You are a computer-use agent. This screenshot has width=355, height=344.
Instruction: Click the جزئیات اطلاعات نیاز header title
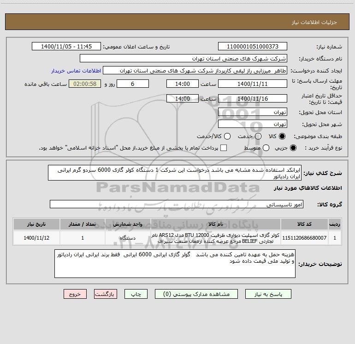(314, 22)
